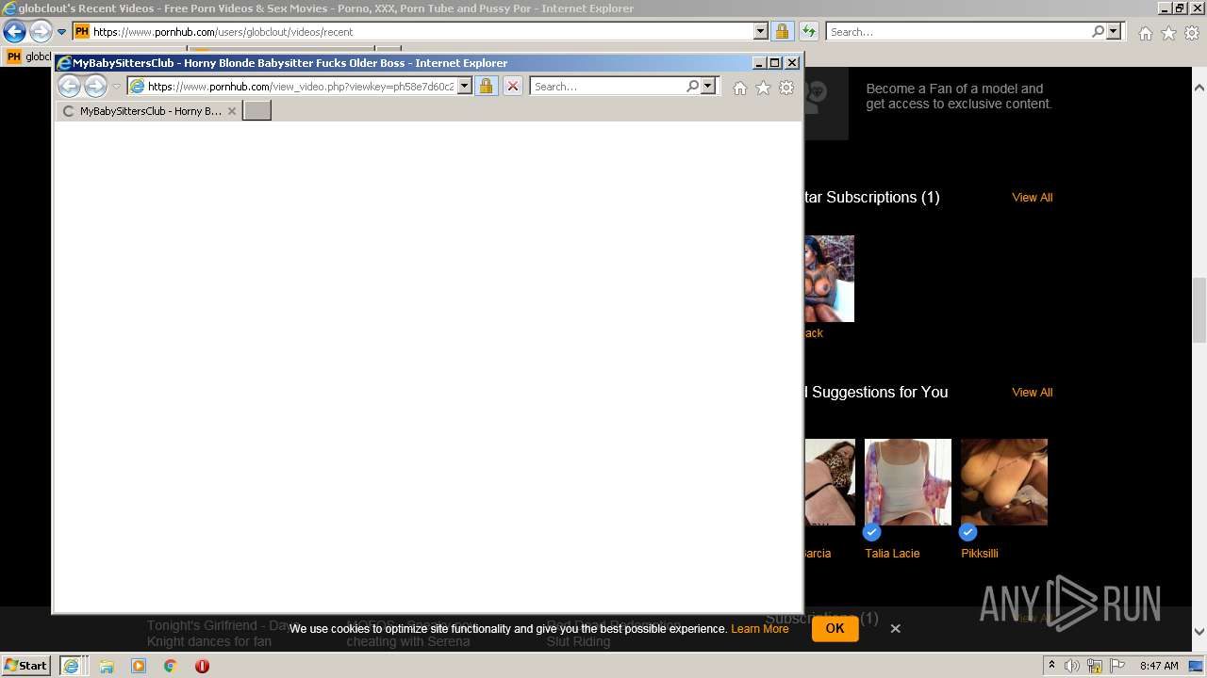Screen dimensions: 1207x678
Task: Show security report lock in main window
Action: pyautogui.click(x=782, y=31)
